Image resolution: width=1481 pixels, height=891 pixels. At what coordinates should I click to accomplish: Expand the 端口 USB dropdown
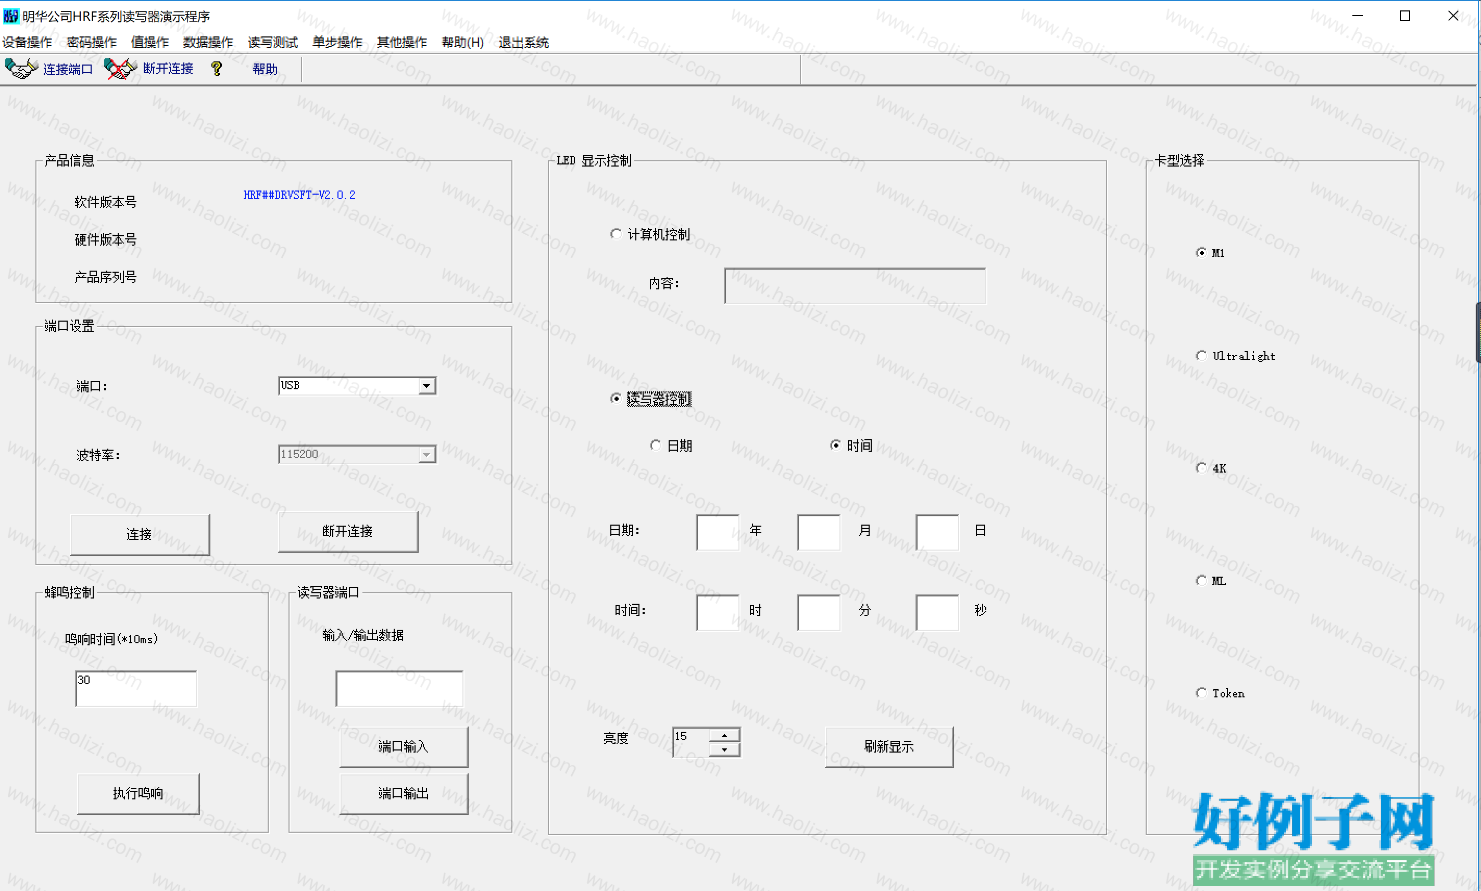(x=426, y=386)
